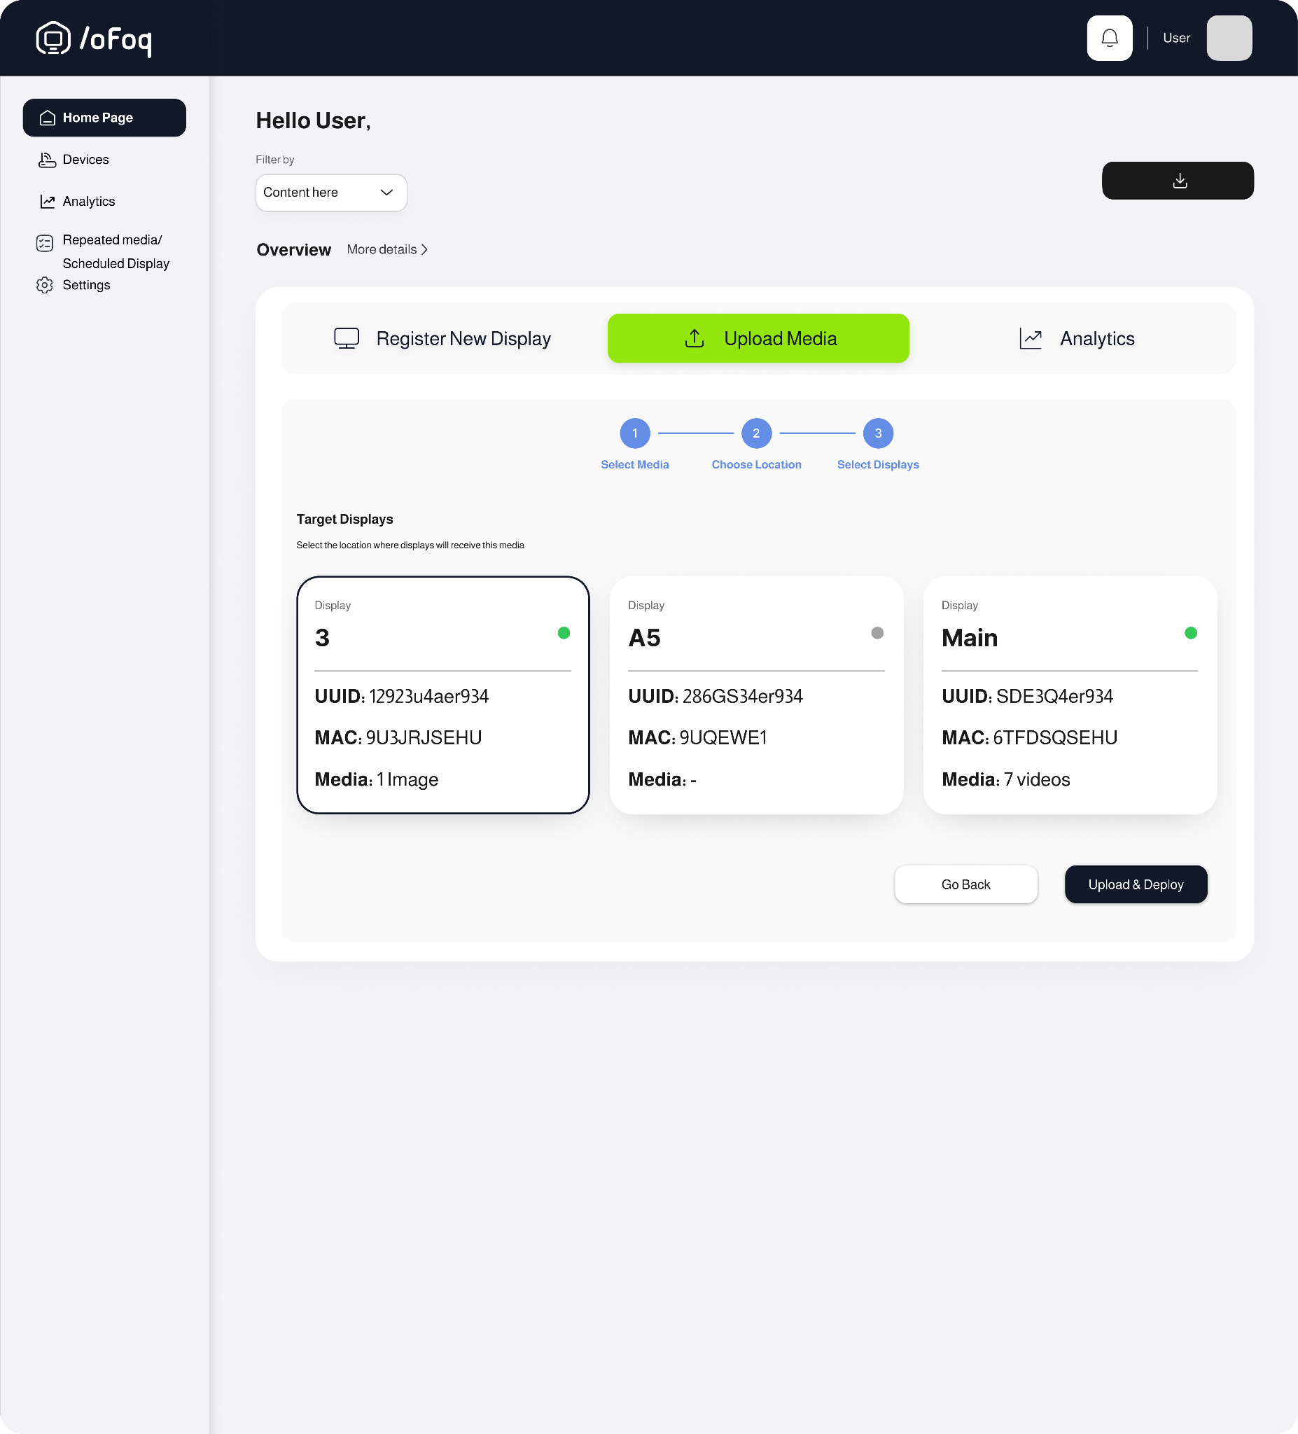Select the Display A5 card
This screenshot has height=1434, width=1298.
[x=756, y=694]
